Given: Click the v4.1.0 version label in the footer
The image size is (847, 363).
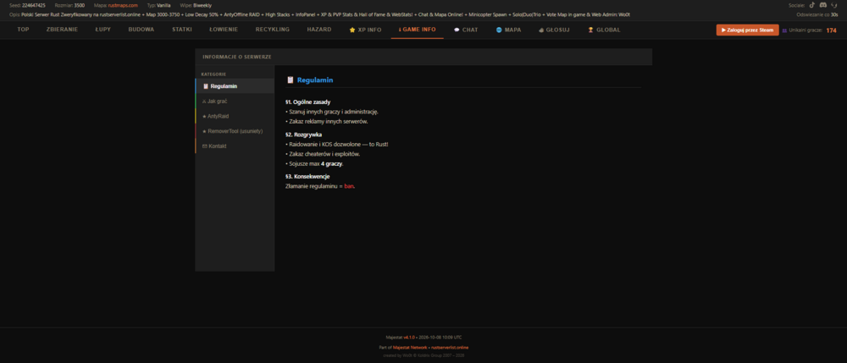Looking at the screenshot, I should pos(409,337).
